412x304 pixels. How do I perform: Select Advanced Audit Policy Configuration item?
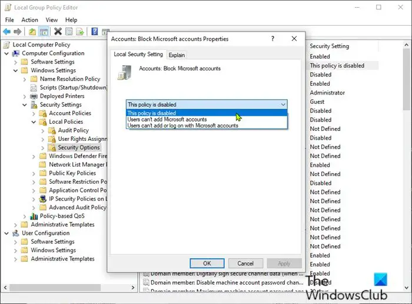click(78, 208)
